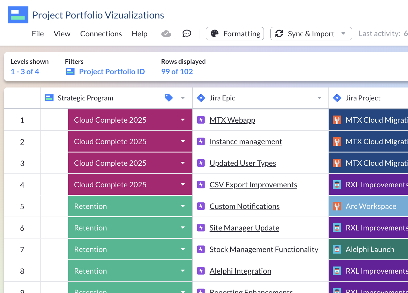
Task: Click the Project Portfolio ID filter link
Action: point(112,71)
